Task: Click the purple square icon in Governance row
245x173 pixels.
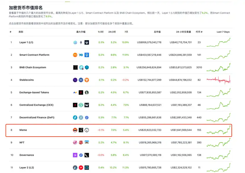Action: click(x=75, y=155)
